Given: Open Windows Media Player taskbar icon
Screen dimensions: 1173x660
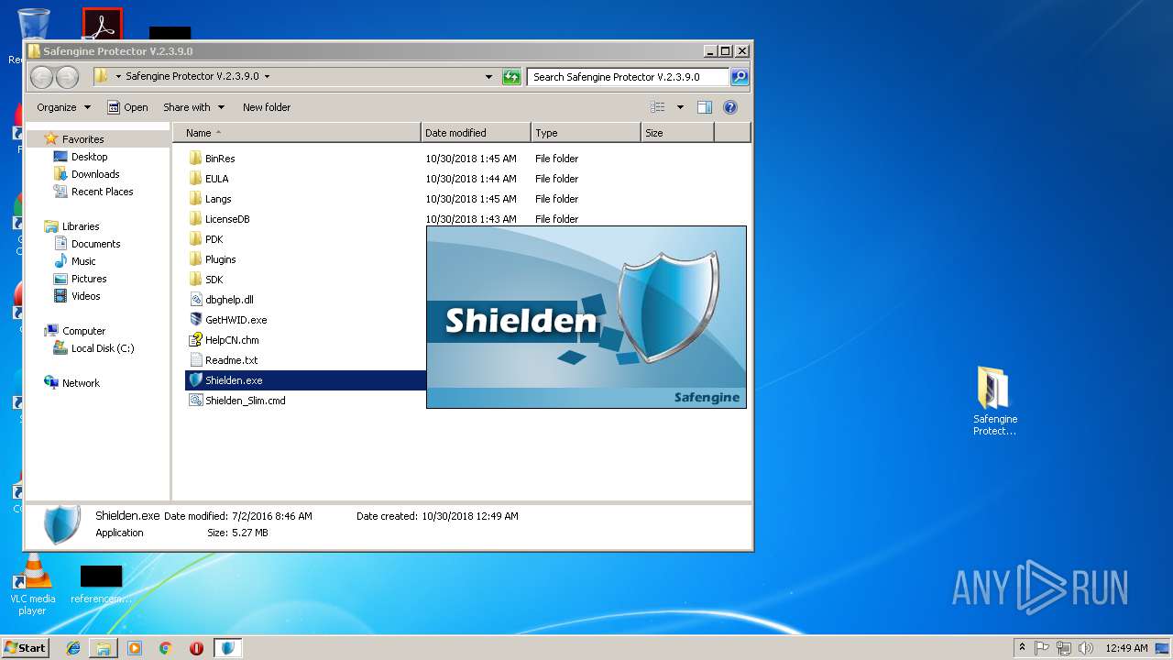Looking at the screenshot, I should [x=135, y=648].
